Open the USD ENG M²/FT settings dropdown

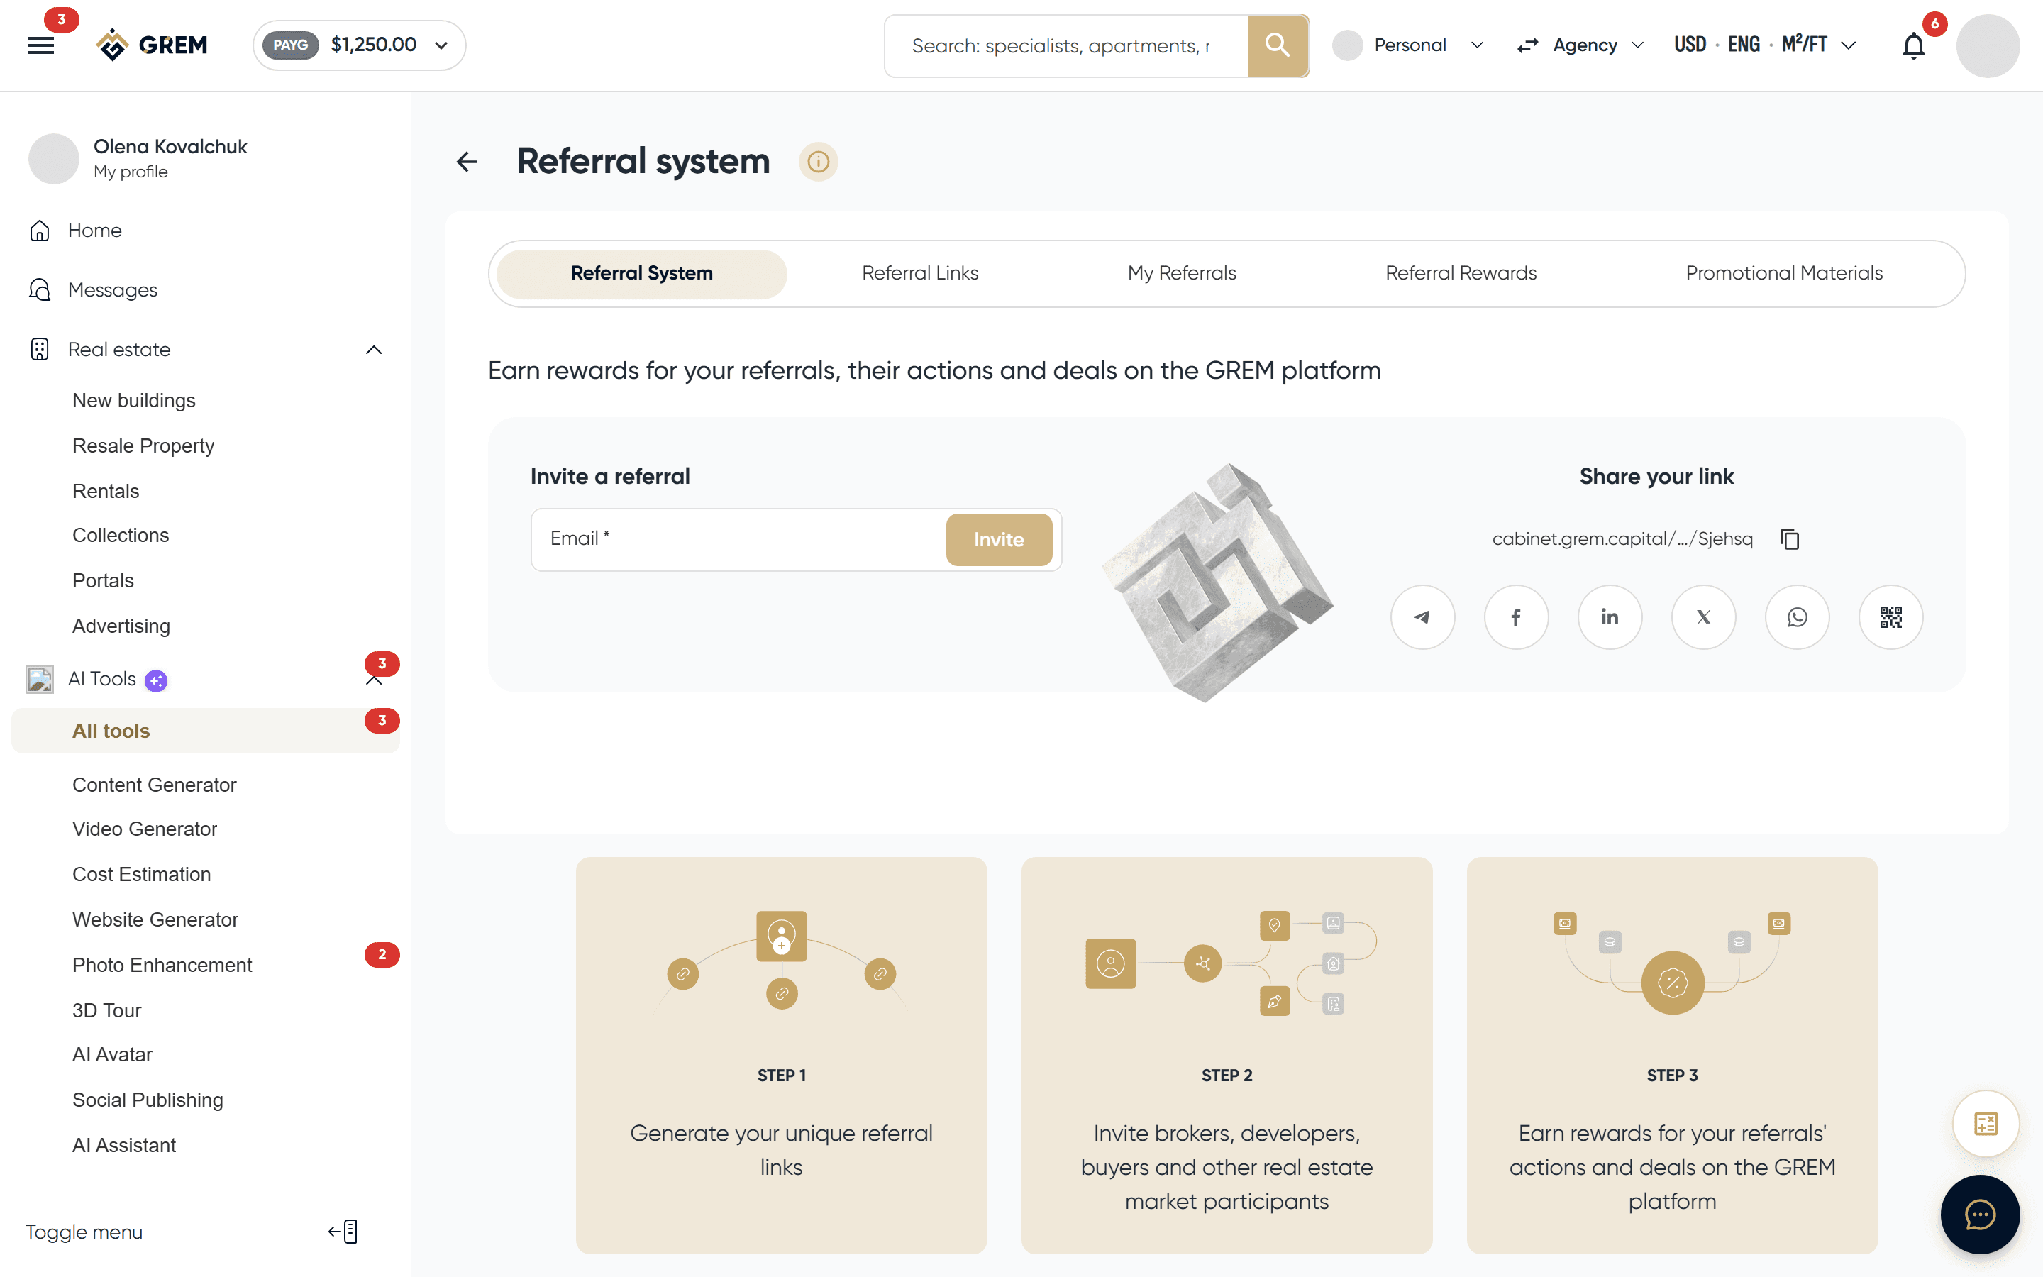(1764, 45)
